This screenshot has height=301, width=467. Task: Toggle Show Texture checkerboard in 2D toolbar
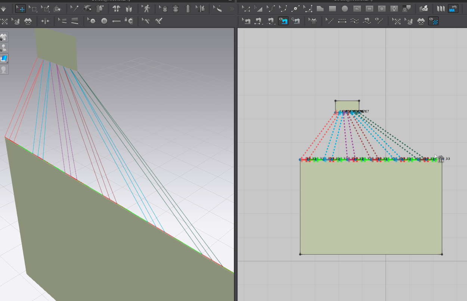433,21
